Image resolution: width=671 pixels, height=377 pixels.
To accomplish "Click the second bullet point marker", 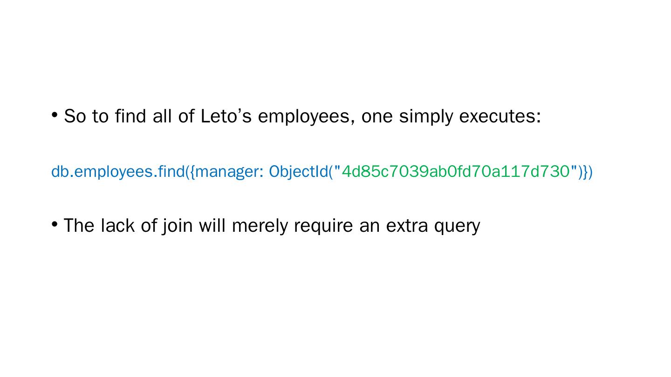I will (55, 224).
